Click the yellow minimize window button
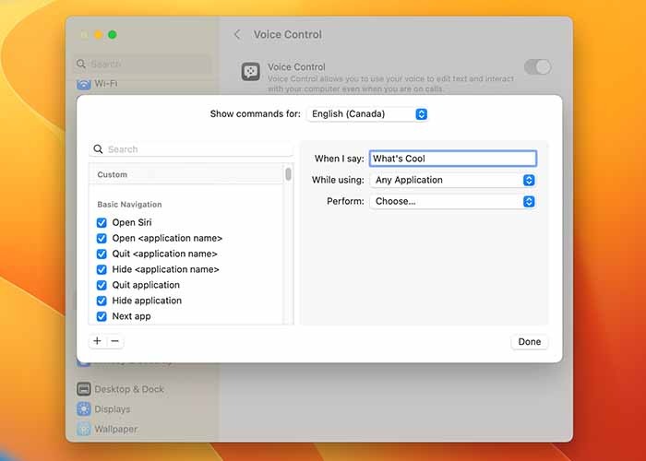The width and height of the screenshot is (646, 461). [98, 35]
